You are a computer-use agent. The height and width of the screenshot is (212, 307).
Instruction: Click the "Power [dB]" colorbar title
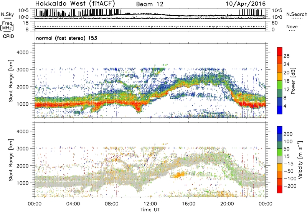pos(293,81)
